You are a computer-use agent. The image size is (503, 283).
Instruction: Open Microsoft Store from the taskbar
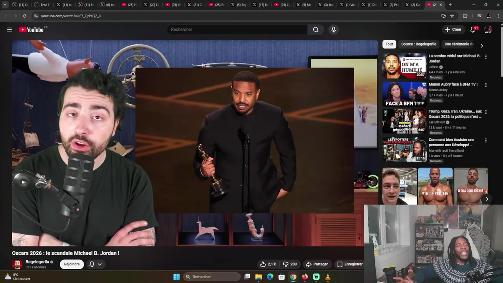tap(281, 277)
